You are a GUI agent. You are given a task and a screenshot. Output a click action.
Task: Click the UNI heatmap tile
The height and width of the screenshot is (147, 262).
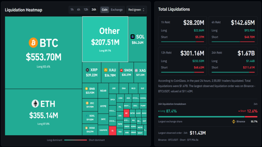point(114,88)
